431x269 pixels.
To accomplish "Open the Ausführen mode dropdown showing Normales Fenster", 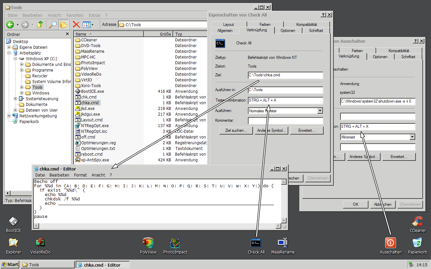I will pos(319,111).
